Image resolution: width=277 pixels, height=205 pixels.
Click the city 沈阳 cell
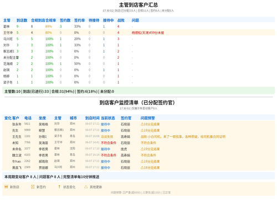point(73,148)
